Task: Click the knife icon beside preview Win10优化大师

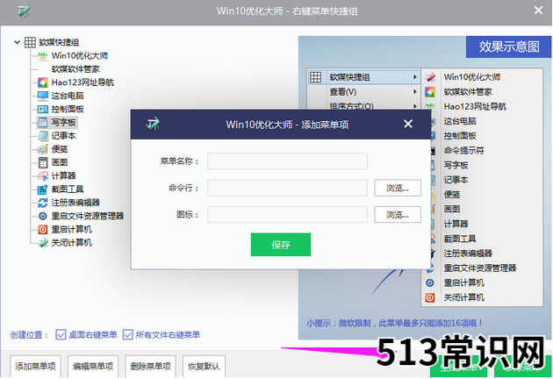Action: (x=430, y=77)
